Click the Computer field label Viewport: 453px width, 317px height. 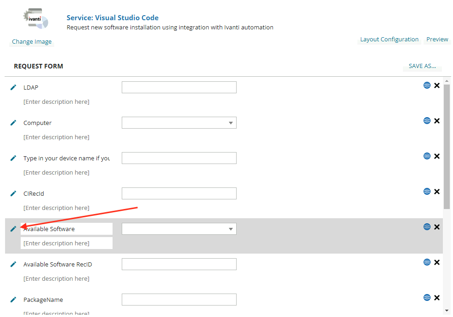pyautogui.click(x=37, y=123)
